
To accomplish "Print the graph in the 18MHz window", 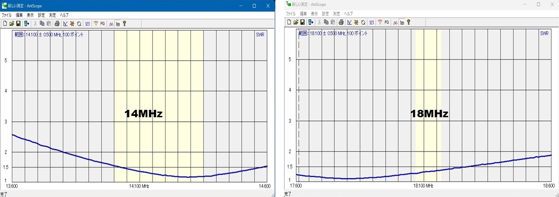I will [x=341, y=22].
